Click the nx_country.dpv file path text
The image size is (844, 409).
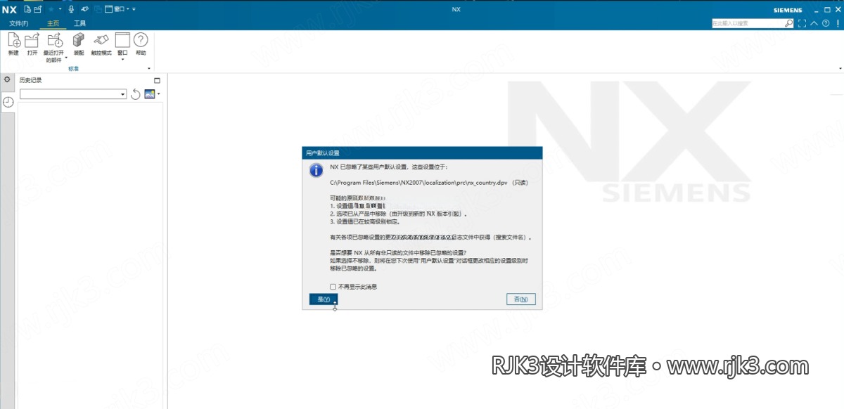pyautogui.click(x=419, y=182)
